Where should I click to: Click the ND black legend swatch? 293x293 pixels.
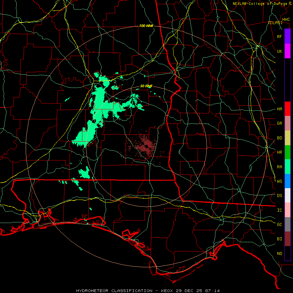287,253
